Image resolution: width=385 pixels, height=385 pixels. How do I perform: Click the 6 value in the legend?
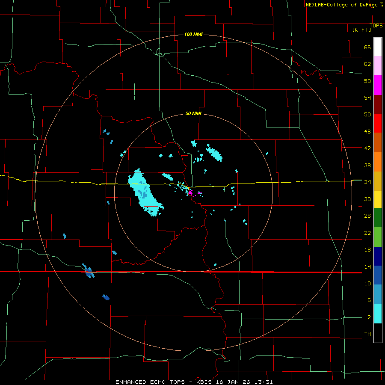point(369,300)
